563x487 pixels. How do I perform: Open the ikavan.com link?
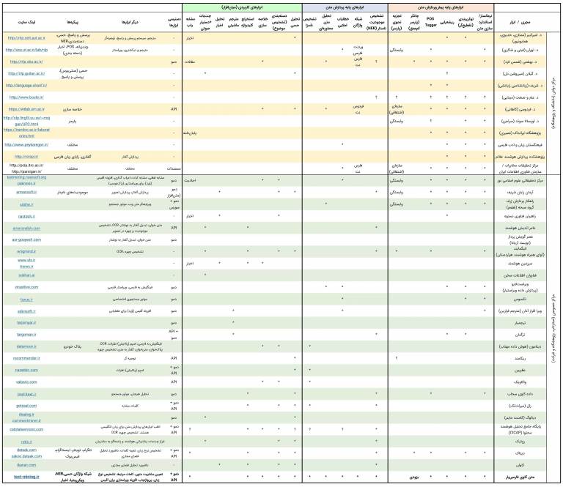26,465
